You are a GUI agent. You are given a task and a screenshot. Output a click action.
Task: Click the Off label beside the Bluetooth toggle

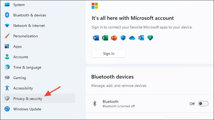click(192, 104)
